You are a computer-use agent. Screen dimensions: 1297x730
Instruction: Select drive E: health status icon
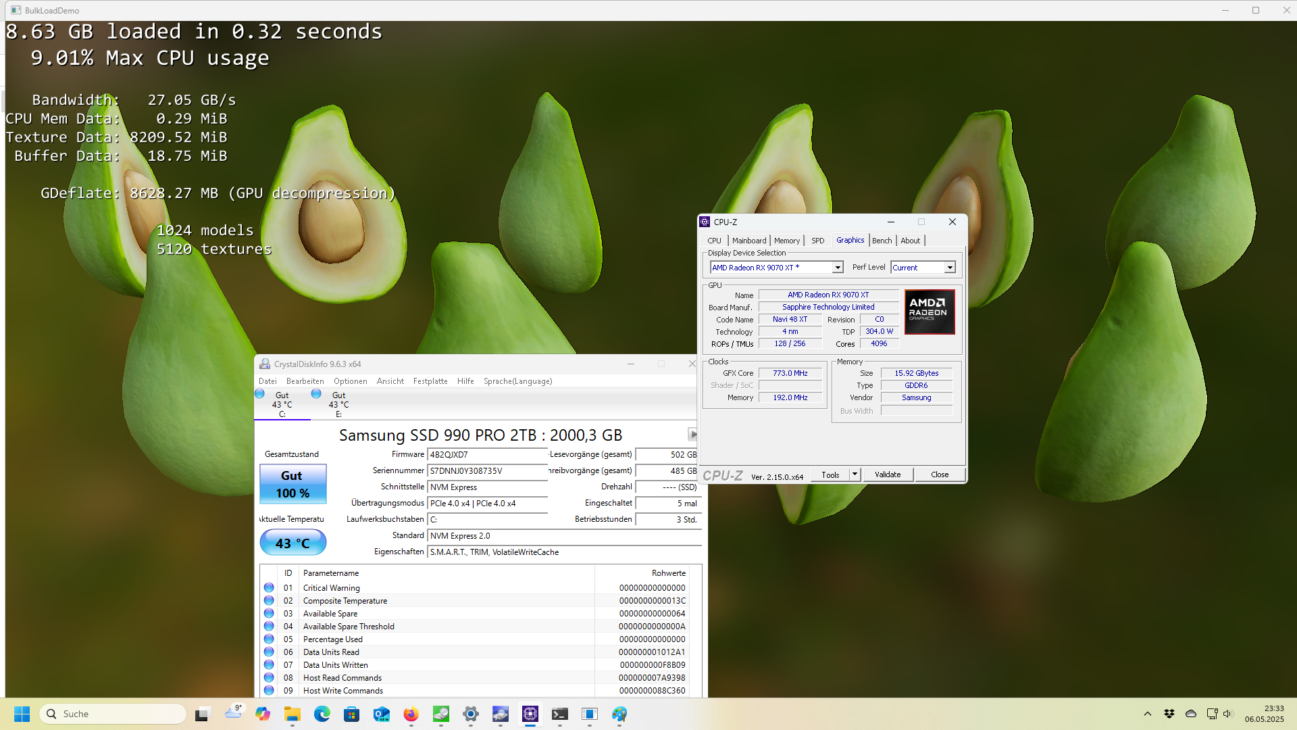coord(316,394)
